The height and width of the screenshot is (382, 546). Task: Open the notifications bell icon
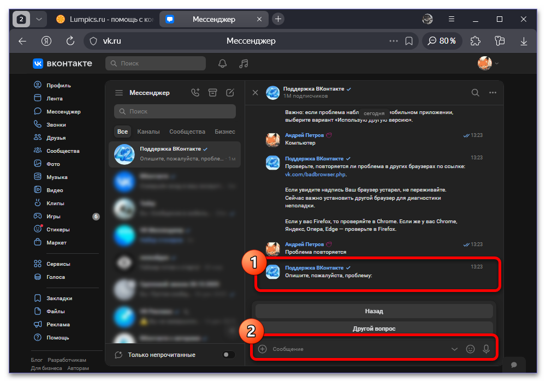(222, 63)
